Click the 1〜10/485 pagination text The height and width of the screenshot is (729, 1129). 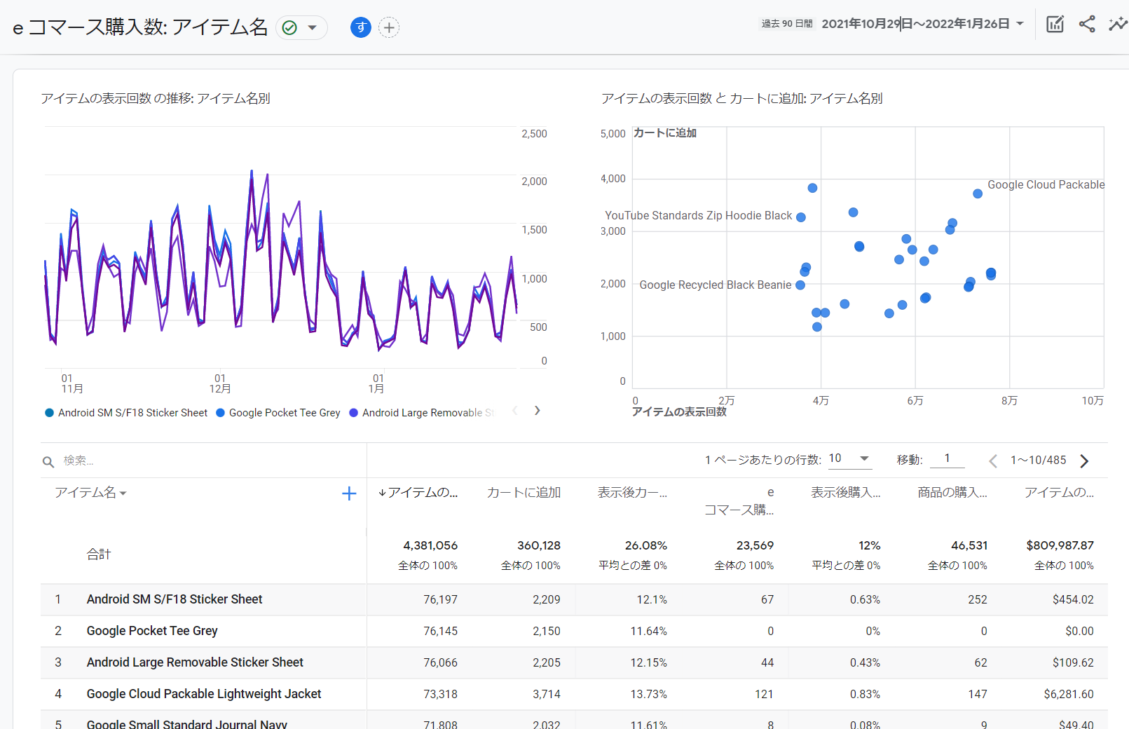click(x=1038, y=461)
